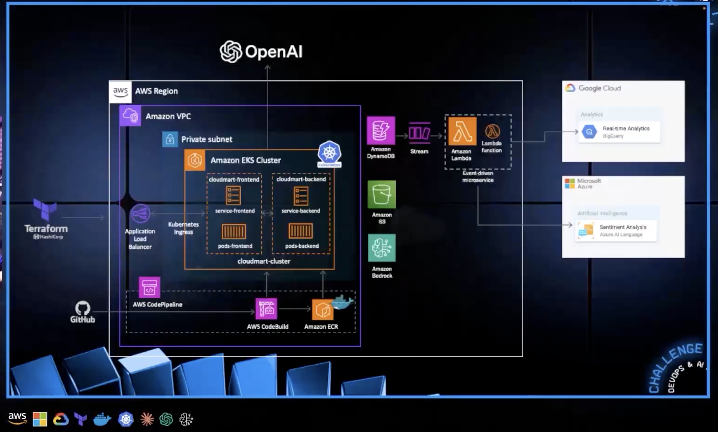Click the aws logo beside AWS Region

pyautogui.click(x=120, y=92)
